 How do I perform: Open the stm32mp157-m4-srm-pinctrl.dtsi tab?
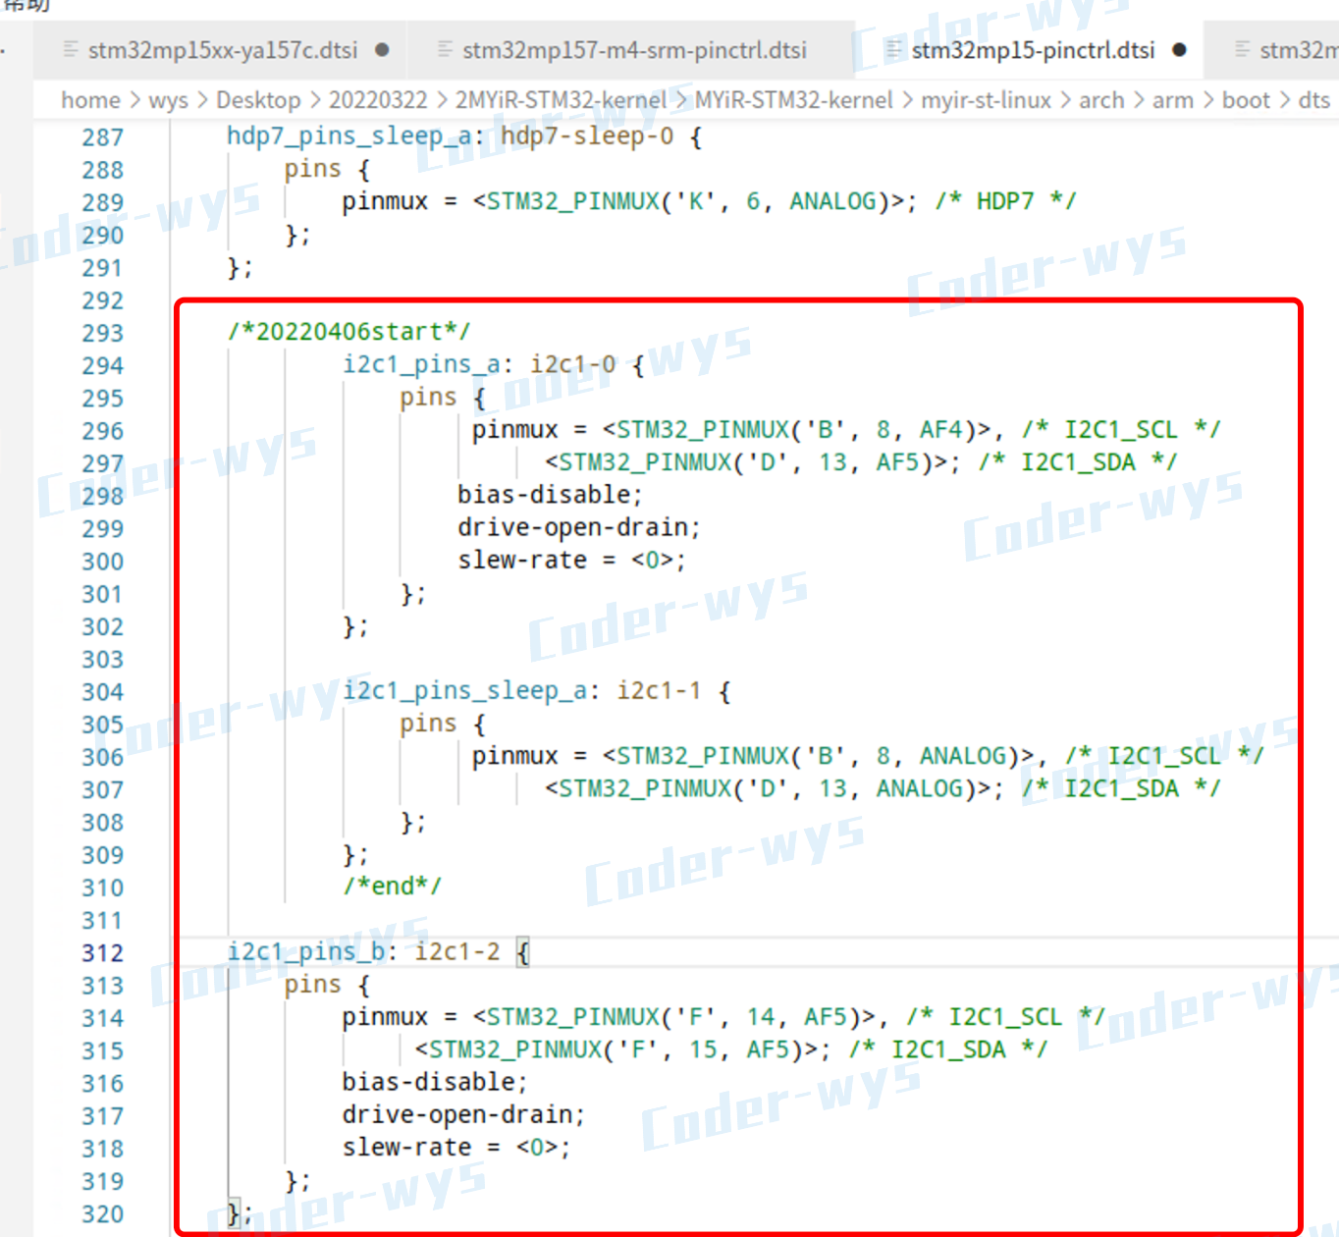634,50
